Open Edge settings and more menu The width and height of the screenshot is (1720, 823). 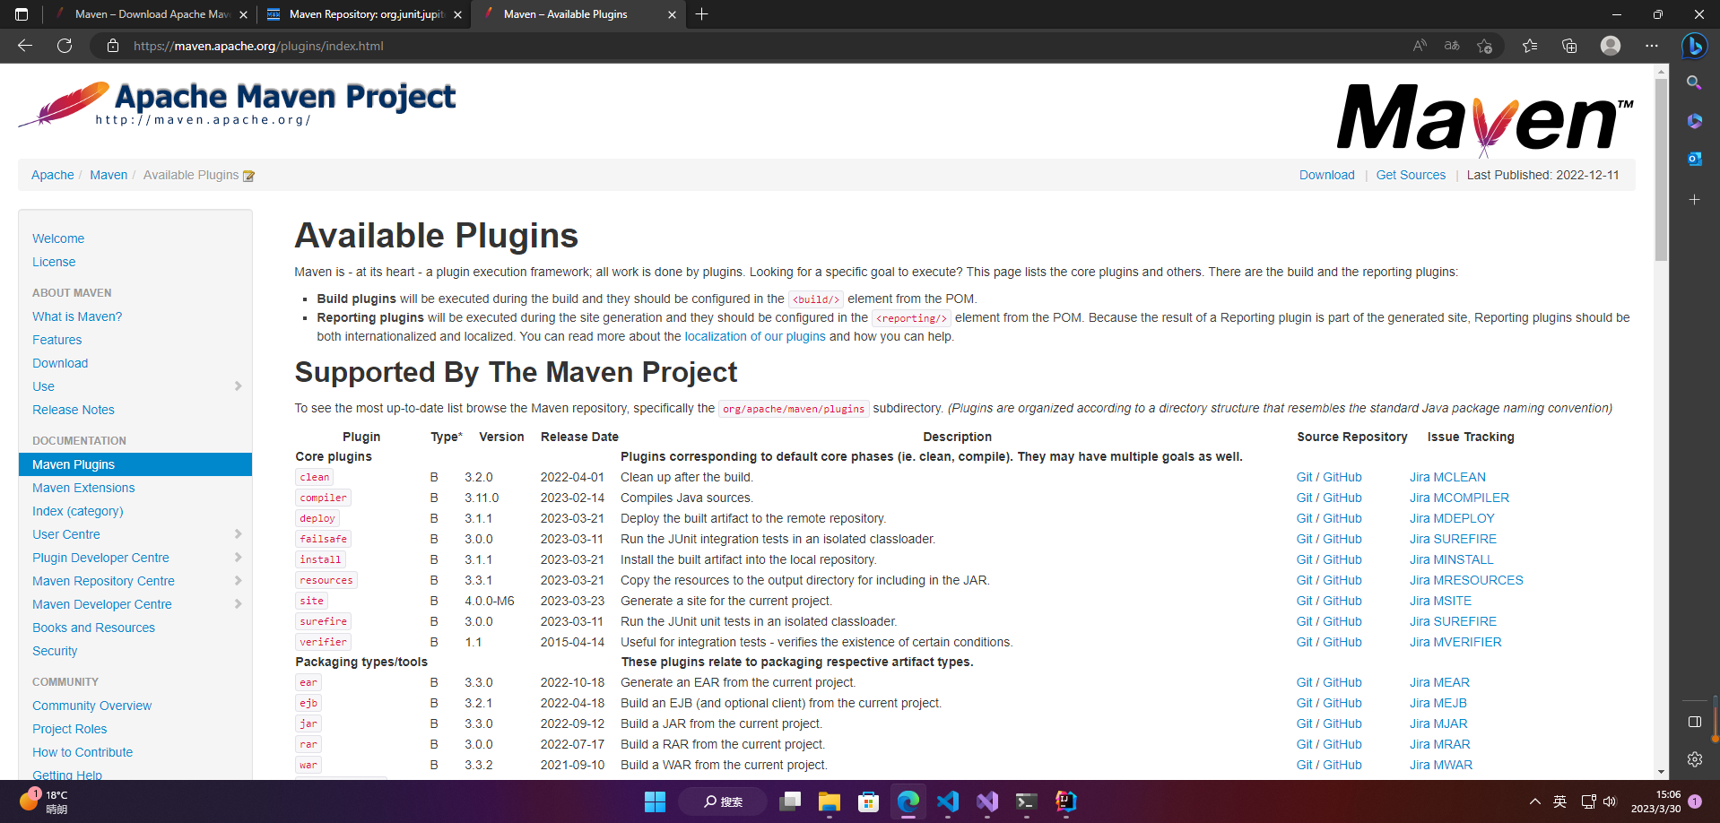(x=1652, y=46)
